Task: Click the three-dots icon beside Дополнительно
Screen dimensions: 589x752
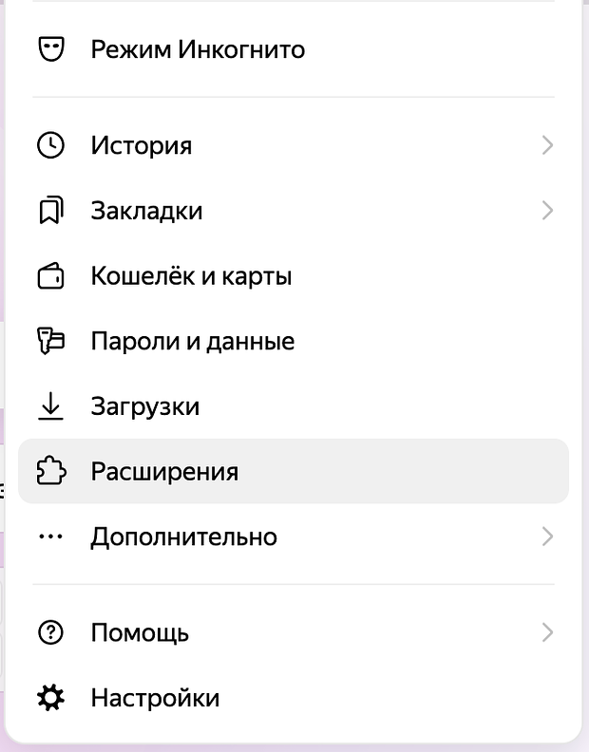Action: coord(50,536)
